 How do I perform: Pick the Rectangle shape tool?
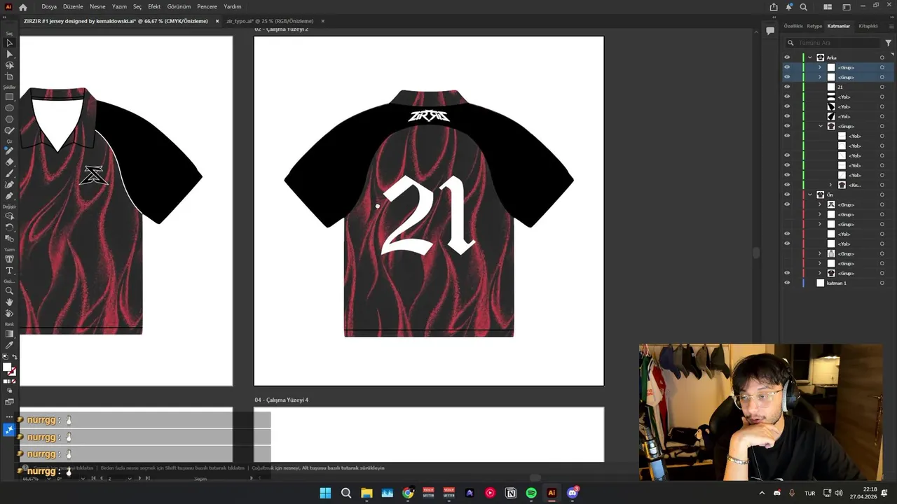(x=9, y=97)
